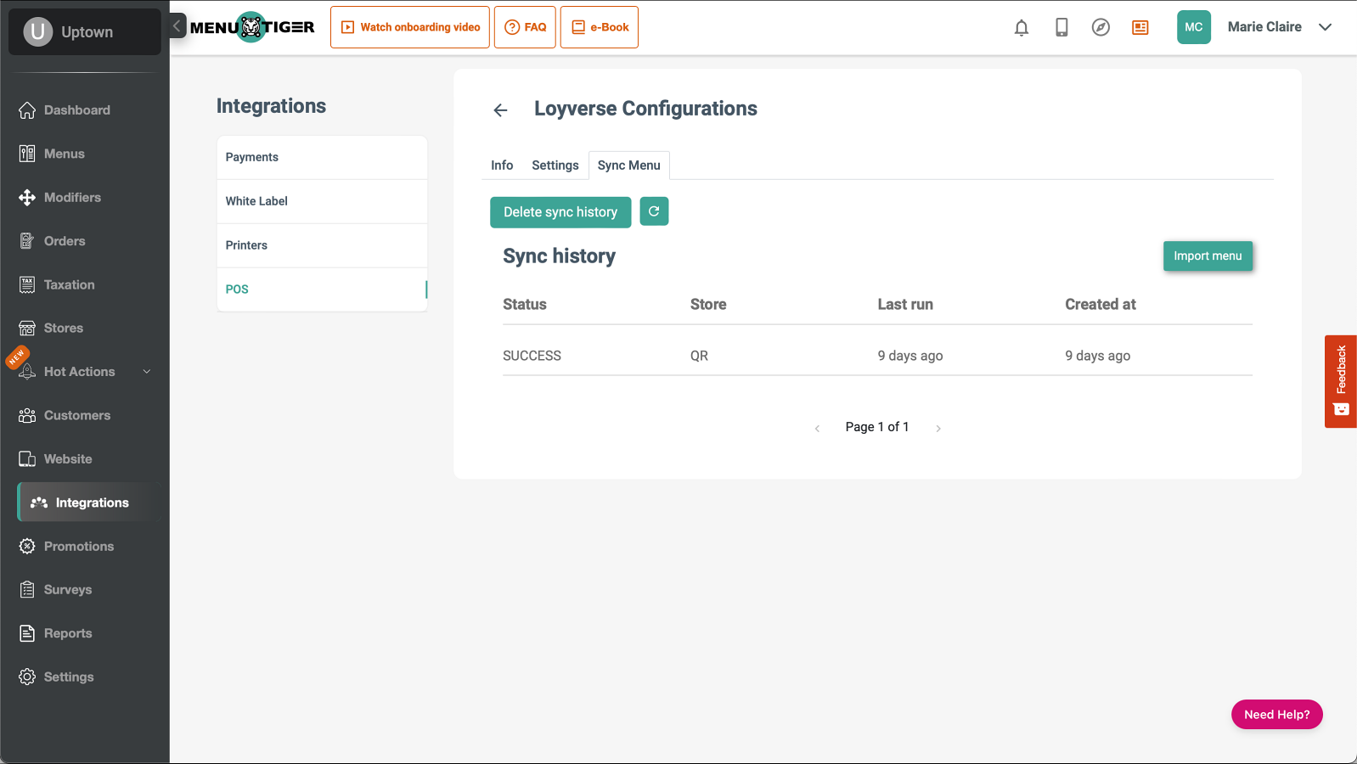This screenshot has width=1357, height=764.
Task: Expand the Marie Claire account dropdown
Action: coord(1325,27)
